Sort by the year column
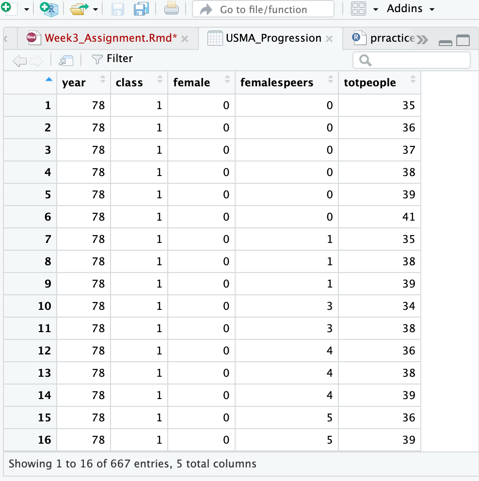This screenshot has height=481, width=479. point(83,82)
